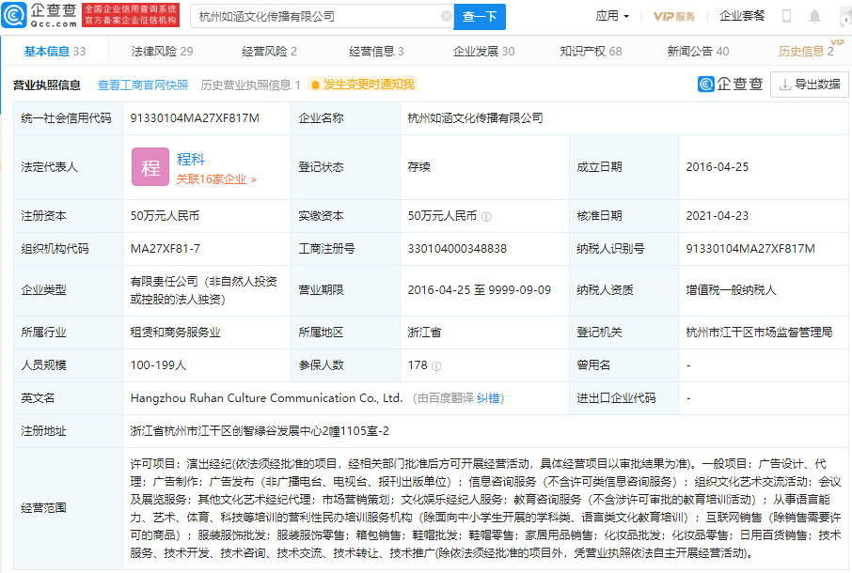This screenshot has width=852, height=573.
Task: Expand 关联16家企业 related companies
Action: point(216,178)
